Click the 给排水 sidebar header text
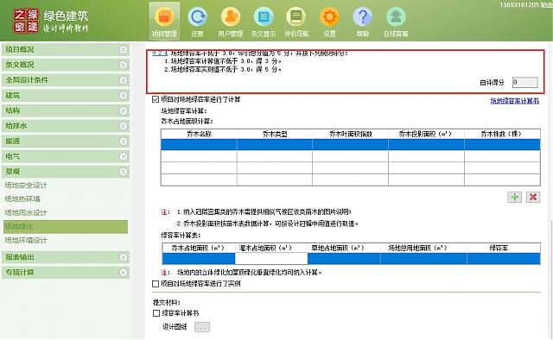The image size is (553, 340). [16, 126]
